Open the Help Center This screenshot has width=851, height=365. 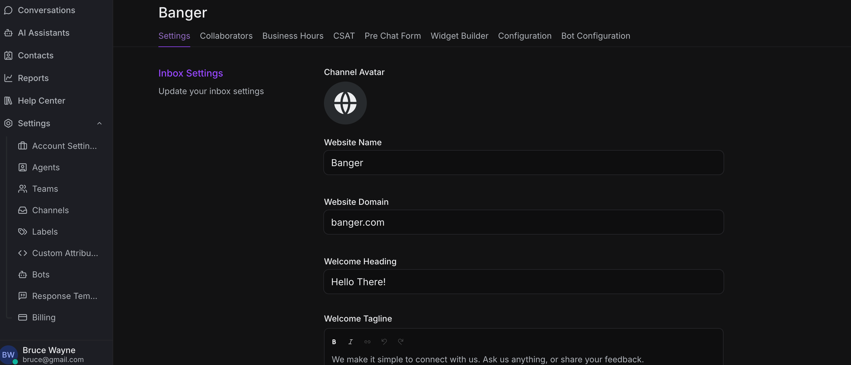click(x=41, y=100)
